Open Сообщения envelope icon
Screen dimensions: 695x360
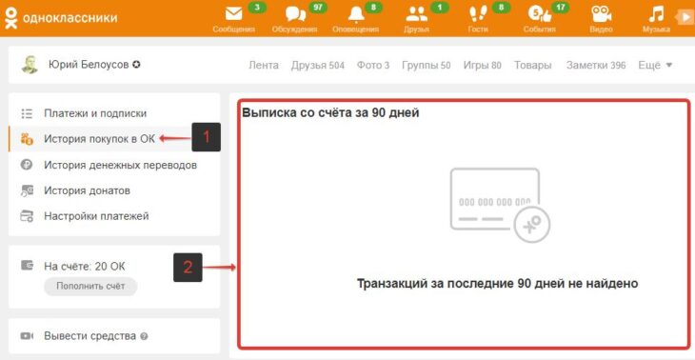234,14
